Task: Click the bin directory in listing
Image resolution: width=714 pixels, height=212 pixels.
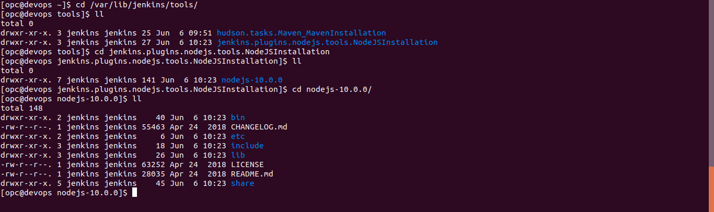Action: pyautogui.click(x=238, y=117)
